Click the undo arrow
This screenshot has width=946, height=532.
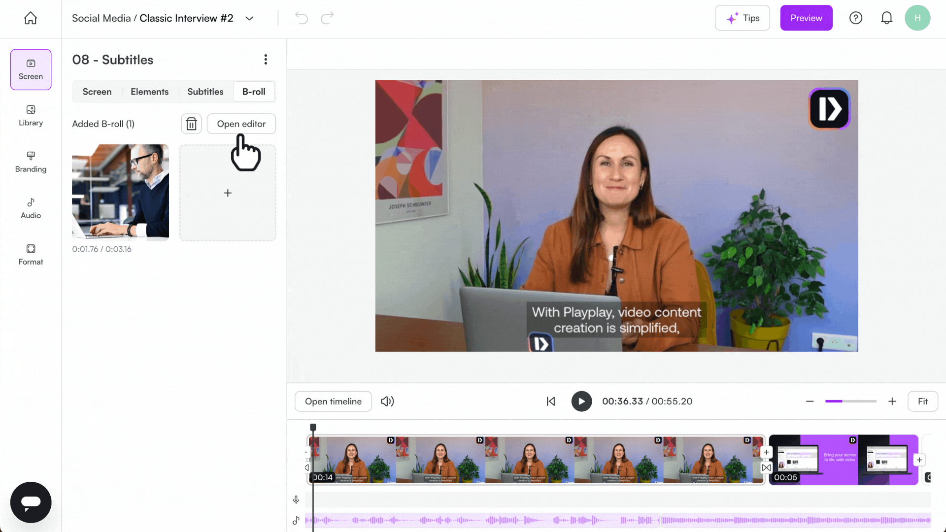[301, 18]
